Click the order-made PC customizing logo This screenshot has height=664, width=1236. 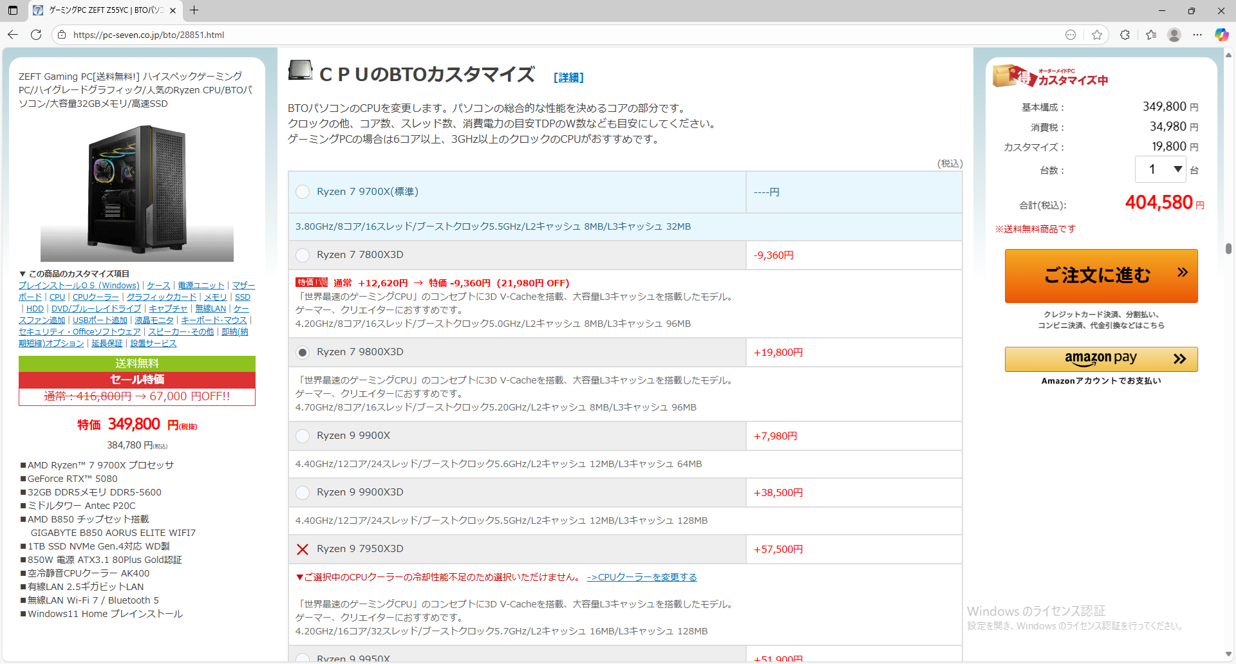tap(1051, 76)
